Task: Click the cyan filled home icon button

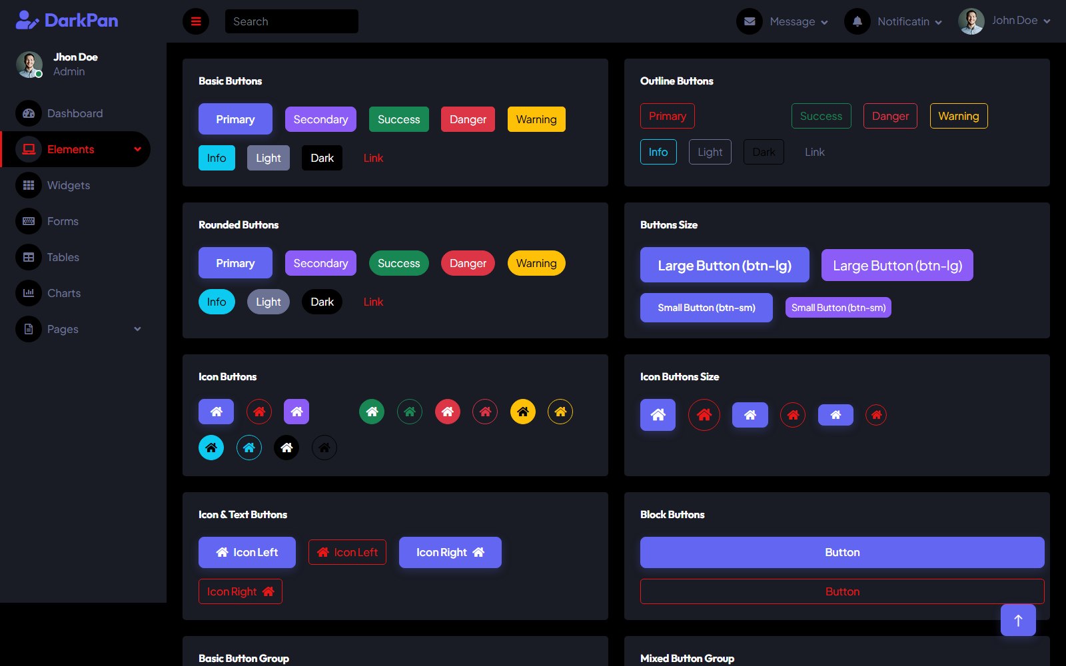Action: tap(211, 448)
